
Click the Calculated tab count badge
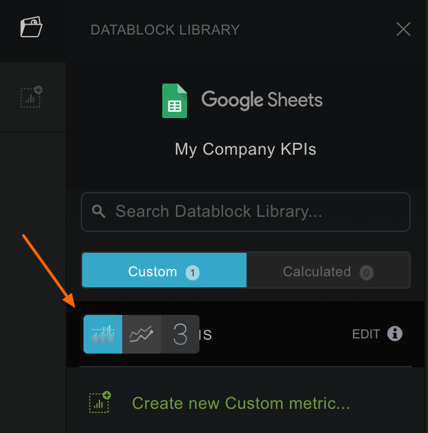coord(367,273)
